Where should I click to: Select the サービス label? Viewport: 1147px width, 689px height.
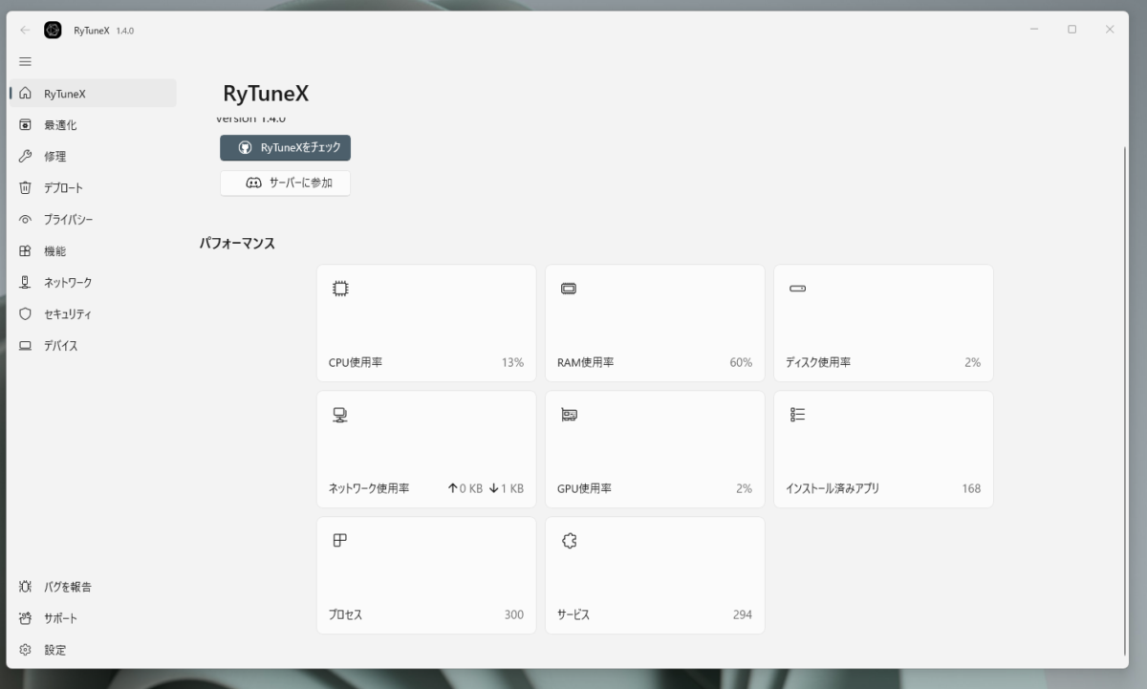[x=573, y=614]
